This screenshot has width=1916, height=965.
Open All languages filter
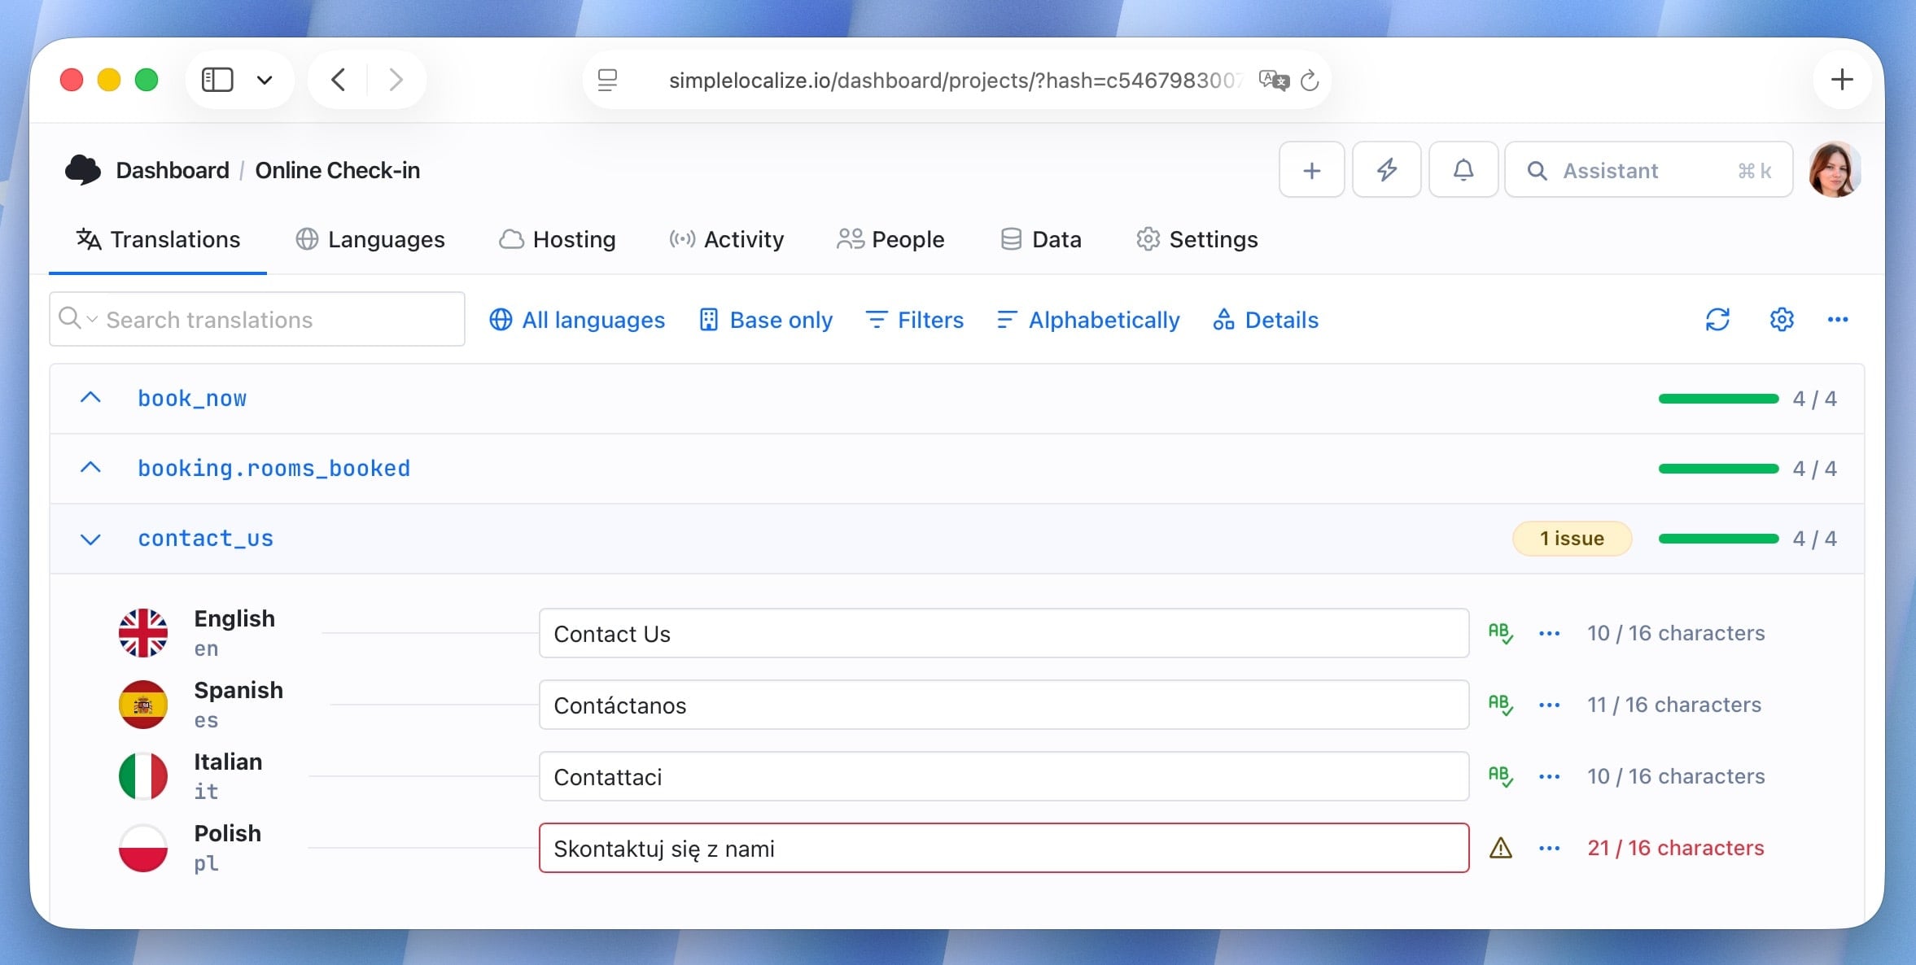pos(576,320)
